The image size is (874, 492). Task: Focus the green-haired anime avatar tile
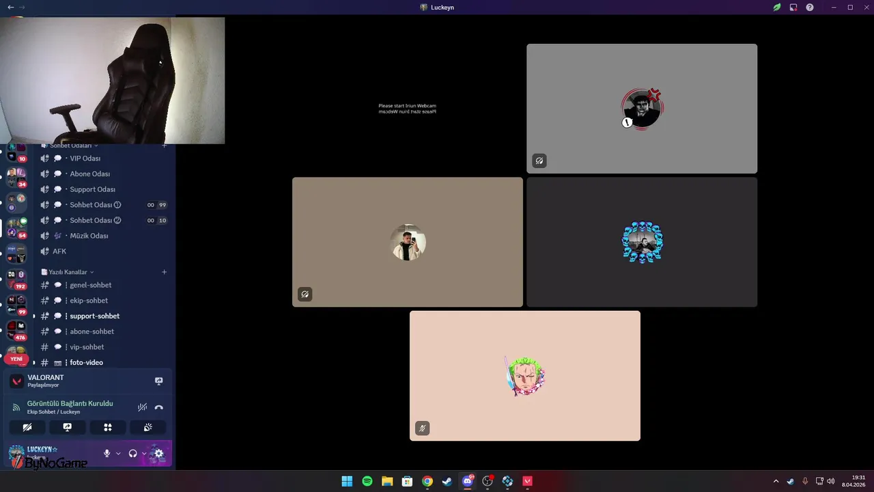[525, 376]
